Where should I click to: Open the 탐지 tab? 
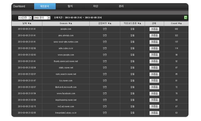coord(70,6)
